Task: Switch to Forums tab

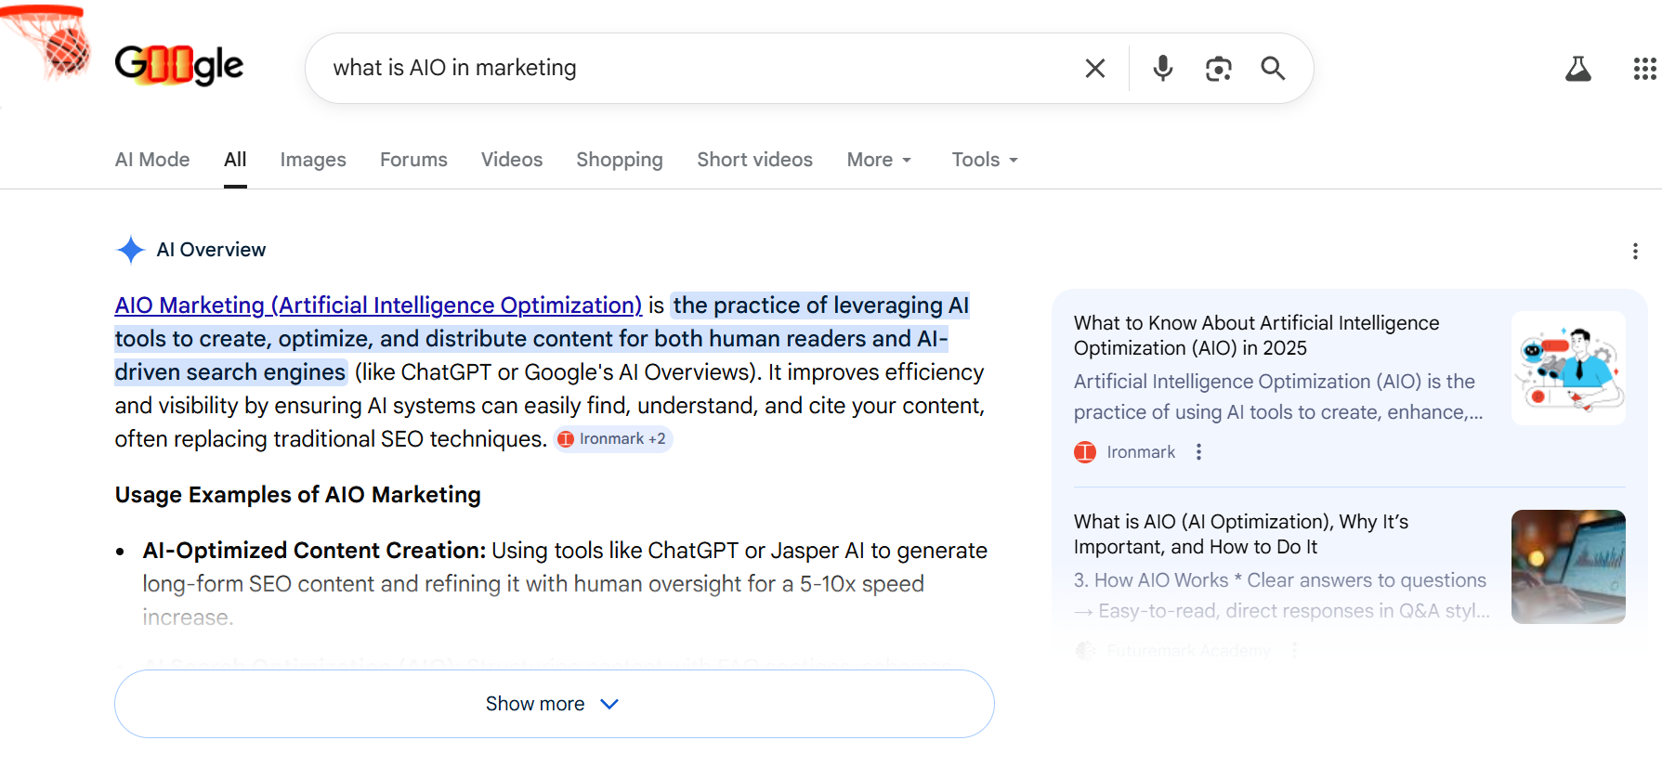Action: (413, 160)
